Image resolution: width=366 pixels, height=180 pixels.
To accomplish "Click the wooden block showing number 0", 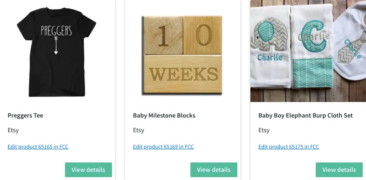I will coord(202,36).
